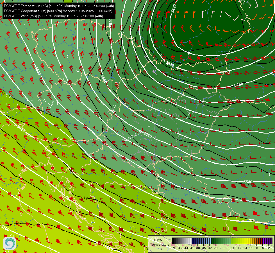Click the ECMWF-E Temperature °C legend title
The image size is (275, 253).
tap(160, 244)
